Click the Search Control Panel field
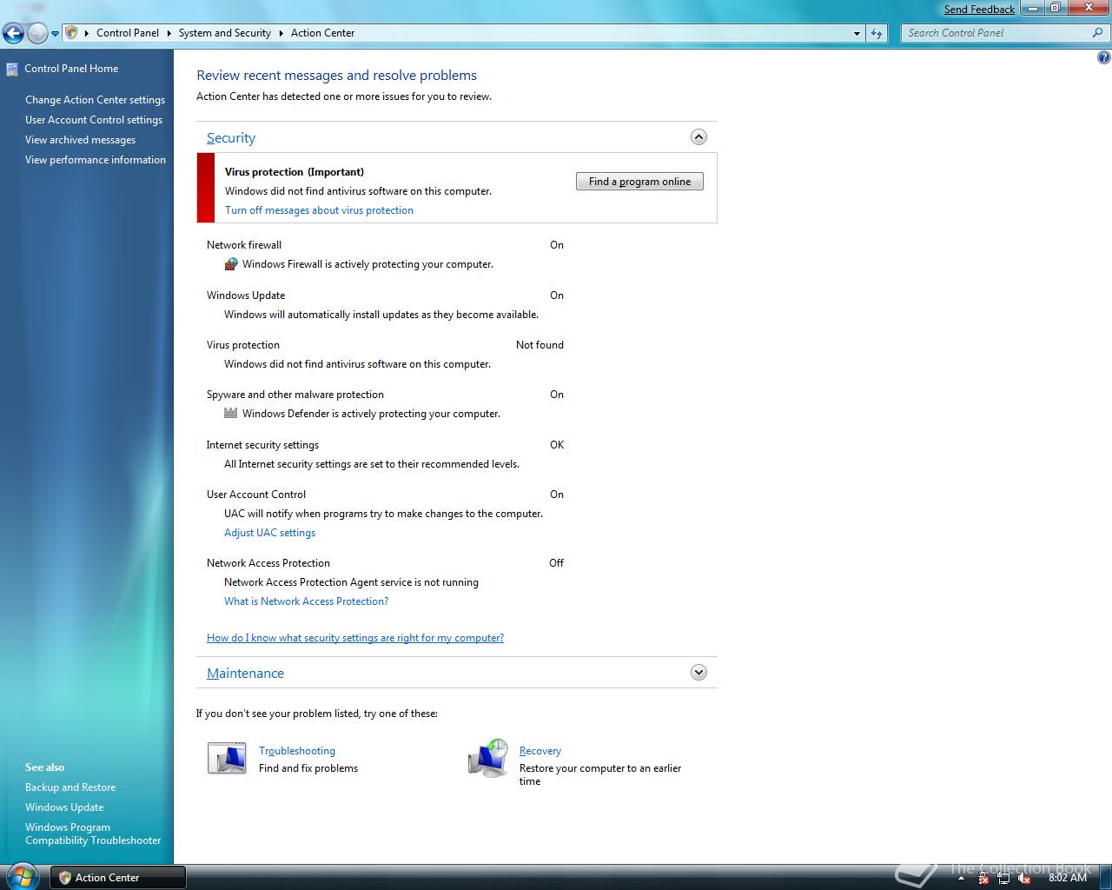This screenshot has width=1112, height=890. pyautogui.click(x=997, y=33)
